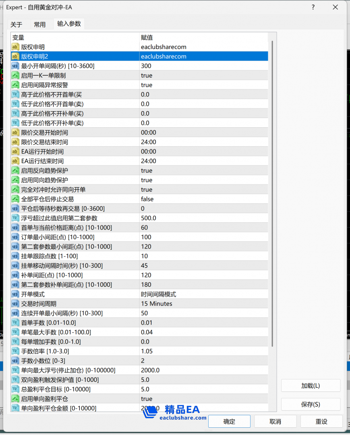Click the 确定 button
This screenshot has width=350, height=435.
tap(229, 421)
